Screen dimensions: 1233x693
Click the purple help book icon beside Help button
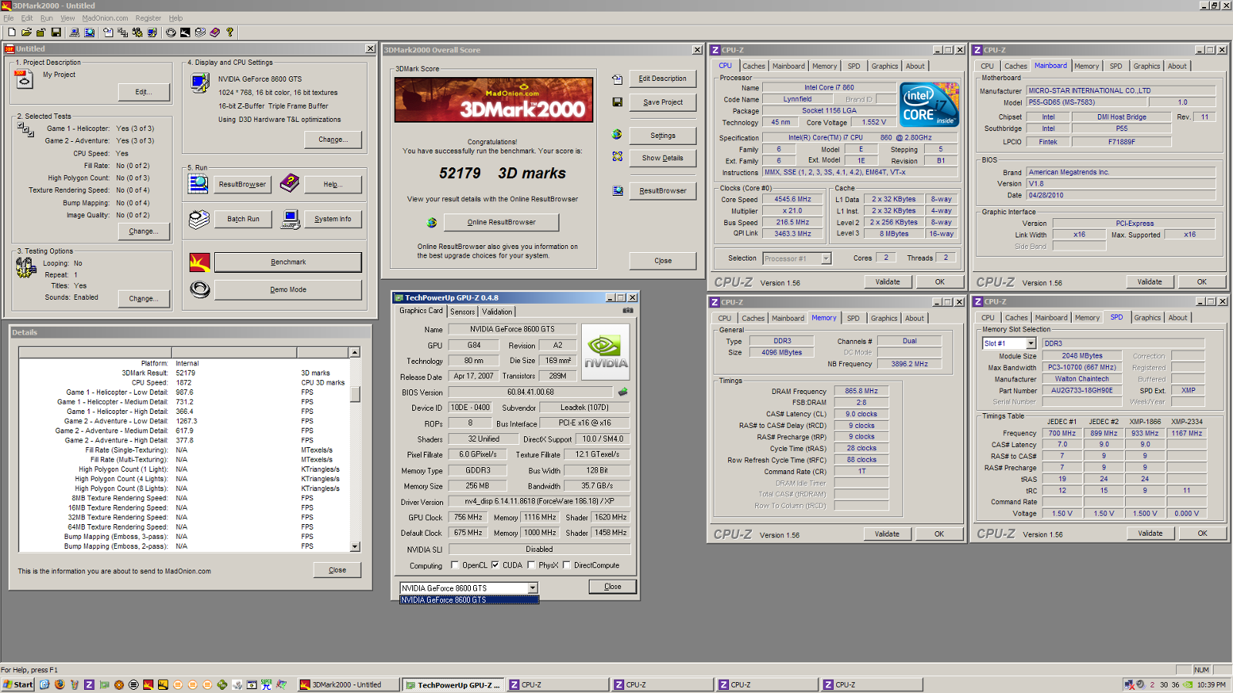[x=289, y=183]
